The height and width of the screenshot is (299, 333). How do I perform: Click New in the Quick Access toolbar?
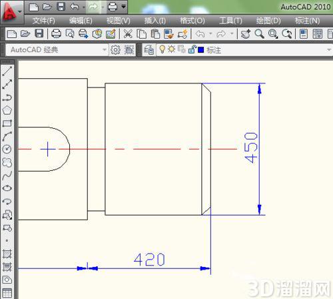click(x=34, y=7)
